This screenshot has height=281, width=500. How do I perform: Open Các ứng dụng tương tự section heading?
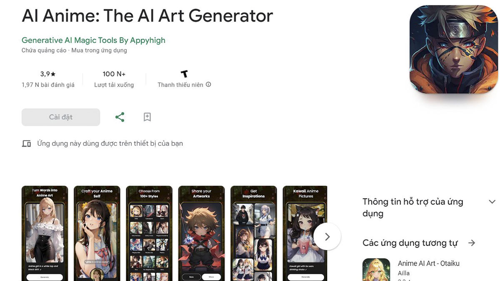pyautogui.click(x=410, y=243)
